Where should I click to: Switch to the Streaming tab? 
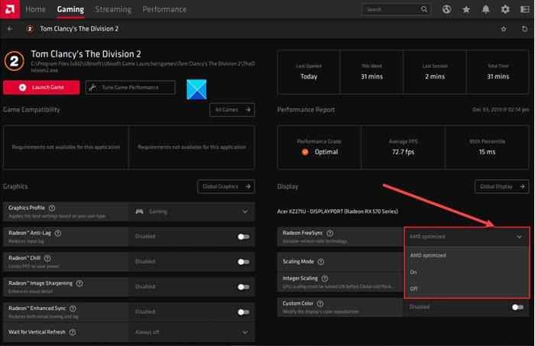click(x=113, y=9)
